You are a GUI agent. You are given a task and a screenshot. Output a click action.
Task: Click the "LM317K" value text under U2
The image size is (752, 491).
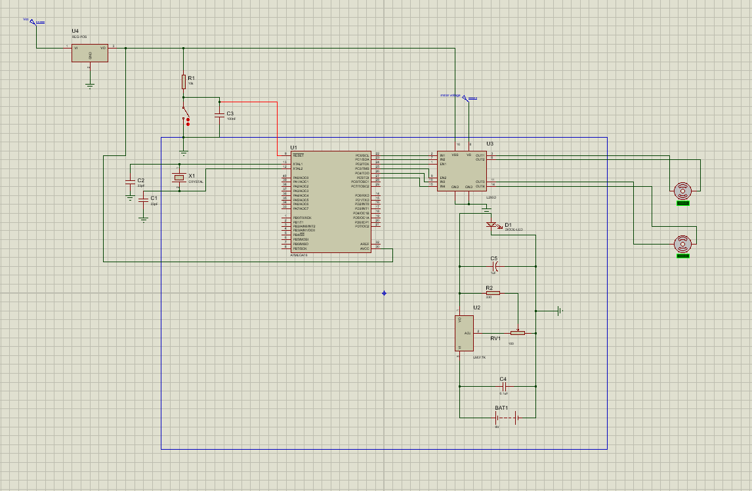[480, 357]
